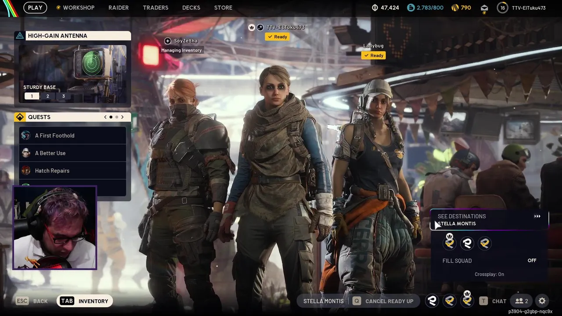Screen dimensions: 562x316
Task: Click the coin currency icon beside 47.424
Action: pyautogui.click(x=375, y=7)
